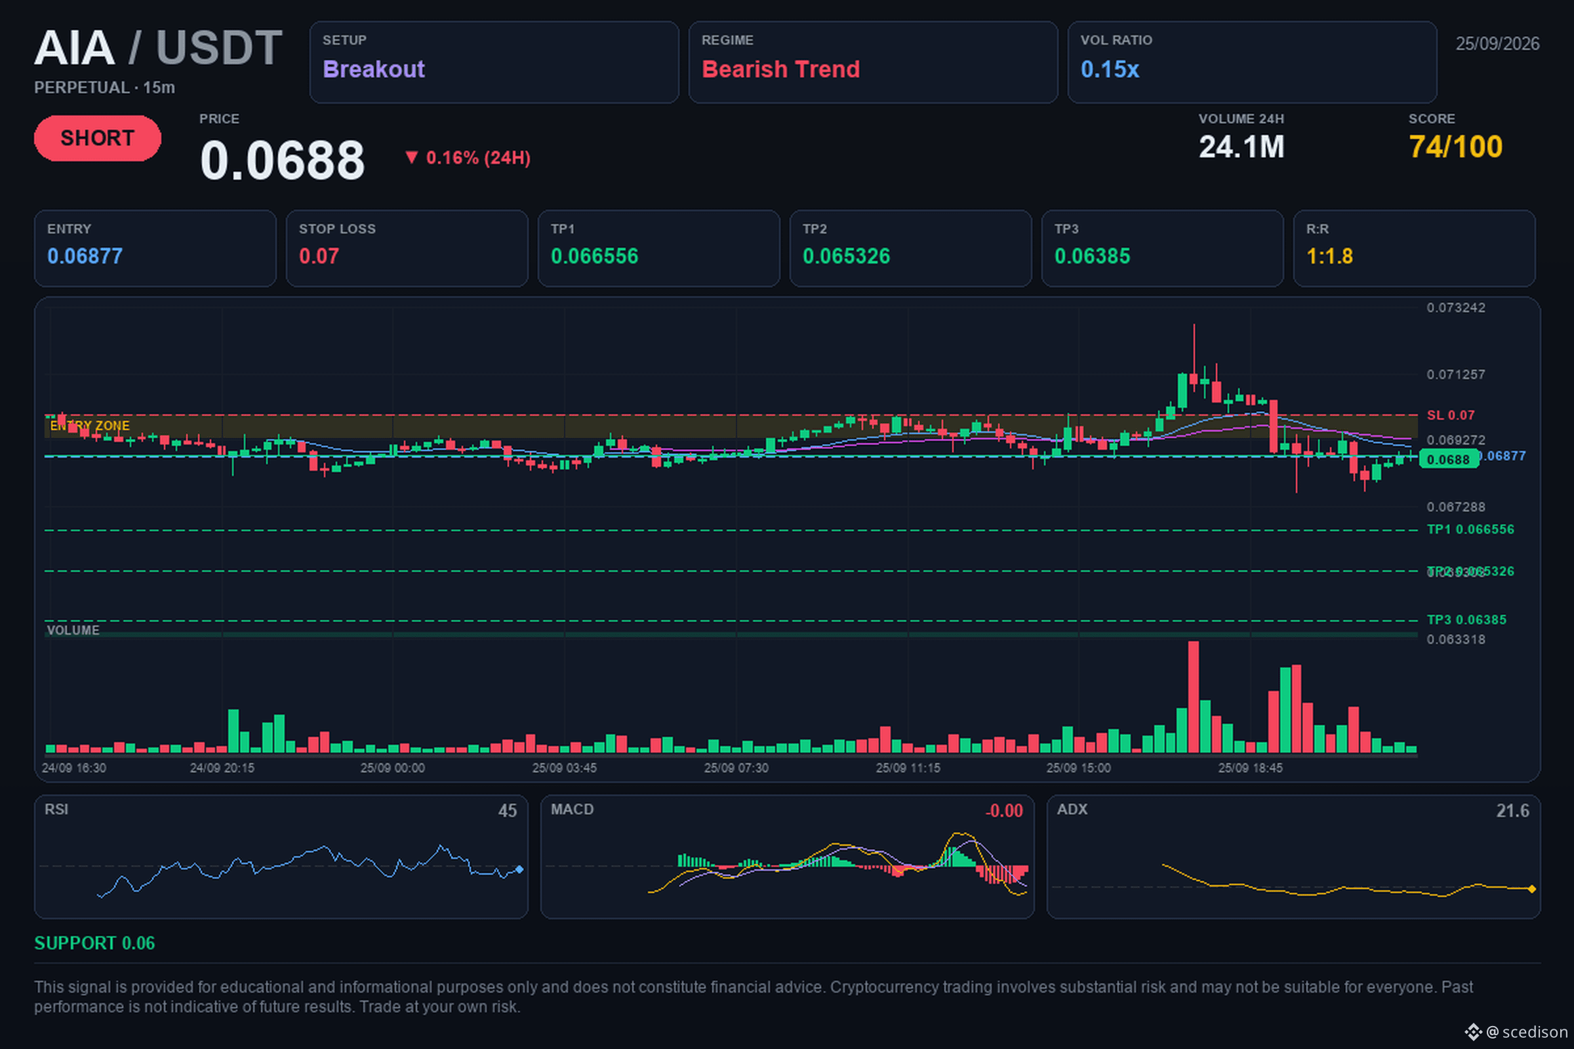The image size is (1574, 1049).
Task: Click the VOL RATIO 0.15x panel
Action: pos(1252,62)
